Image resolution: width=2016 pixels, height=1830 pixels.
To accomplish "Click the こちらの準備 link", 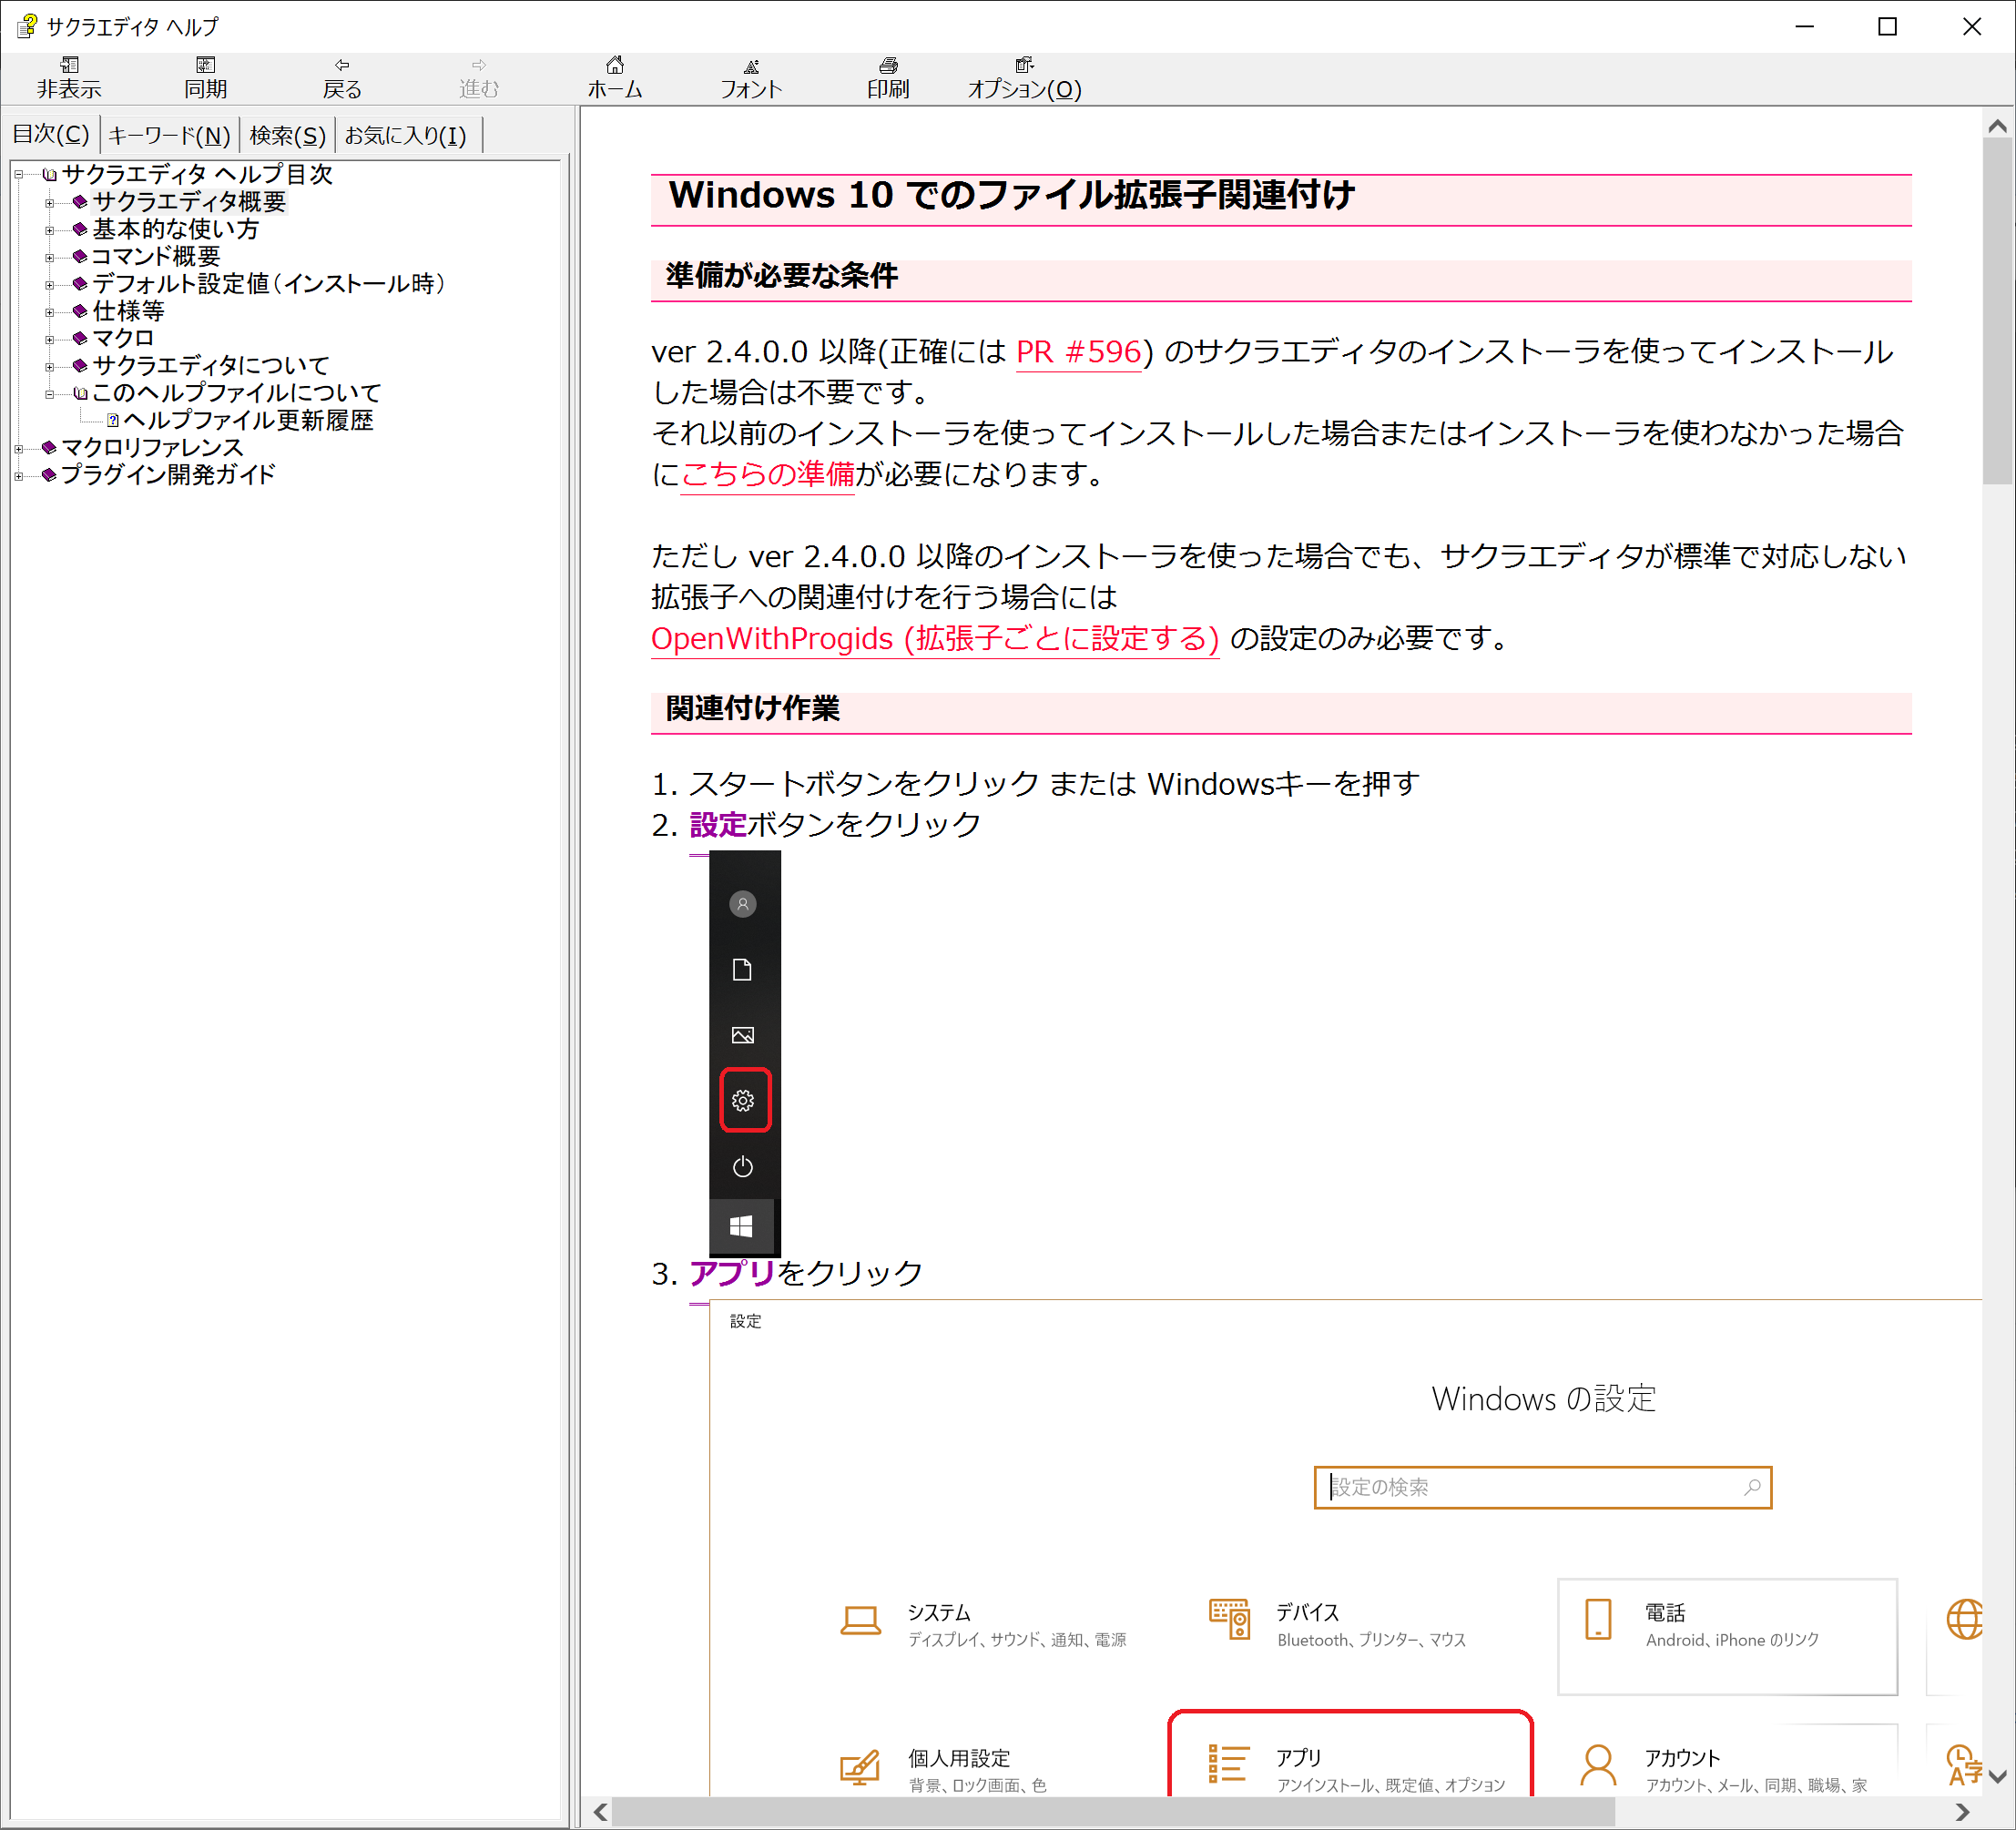I will click(x=766, y=475).
